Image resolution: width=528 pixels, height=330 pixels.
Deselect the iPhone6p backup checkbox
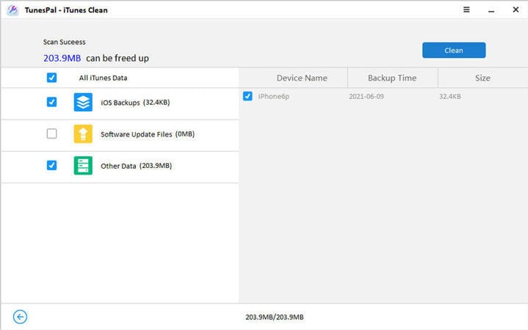point(247,96)
